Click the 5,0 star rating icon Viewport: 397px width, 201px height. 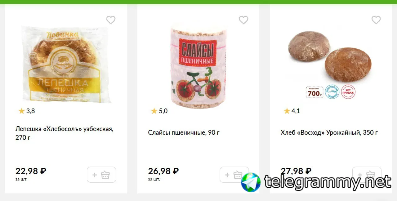(154, 111)
